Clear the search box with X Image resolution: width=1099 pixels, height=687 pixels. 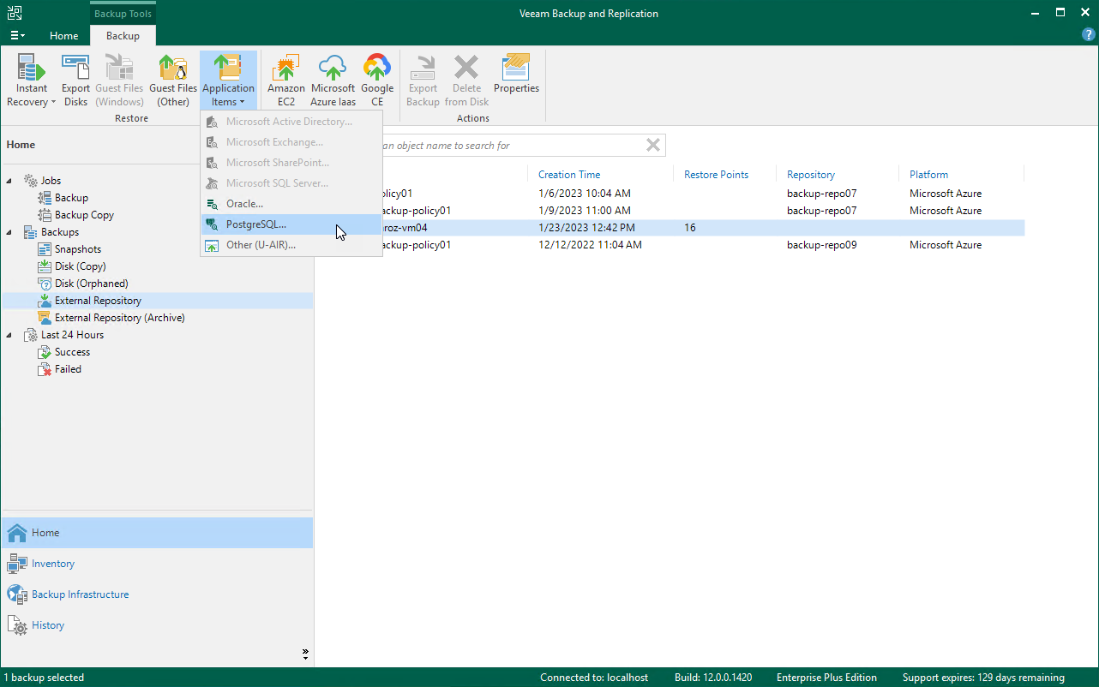click(x=653, y=146)
